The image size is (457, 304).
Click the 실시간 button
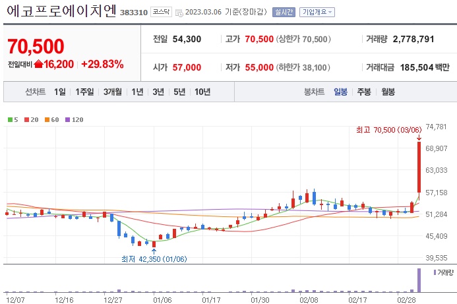pos(284,13)
